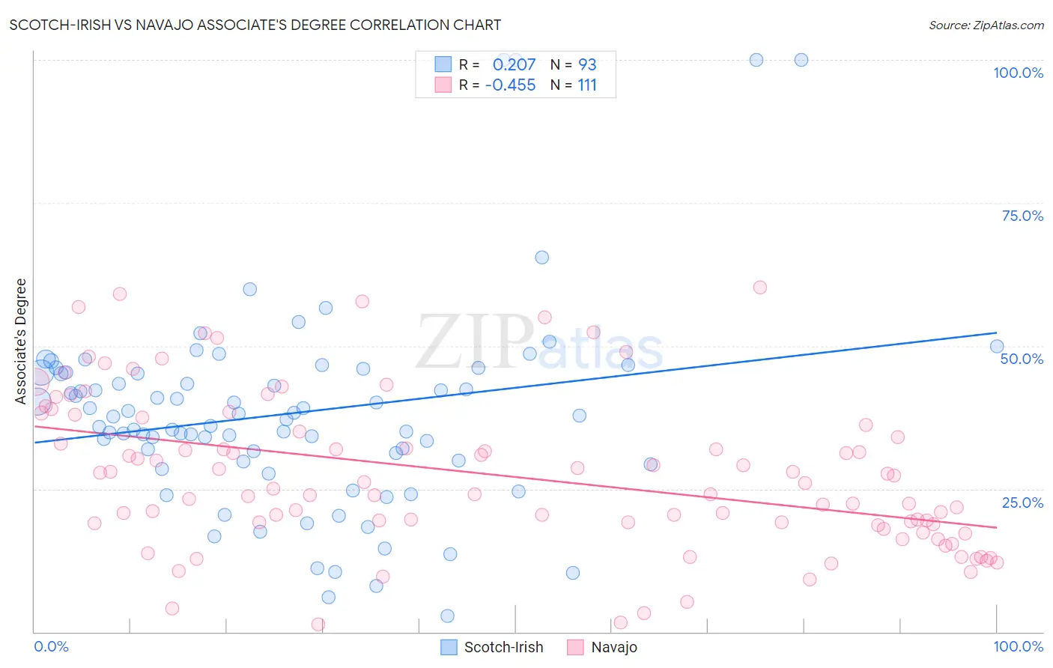Click the ZIPatlas watermark in chart center
Viewport: 1053px width, 668px height.
pyautogui.click(x=539, y=343)
